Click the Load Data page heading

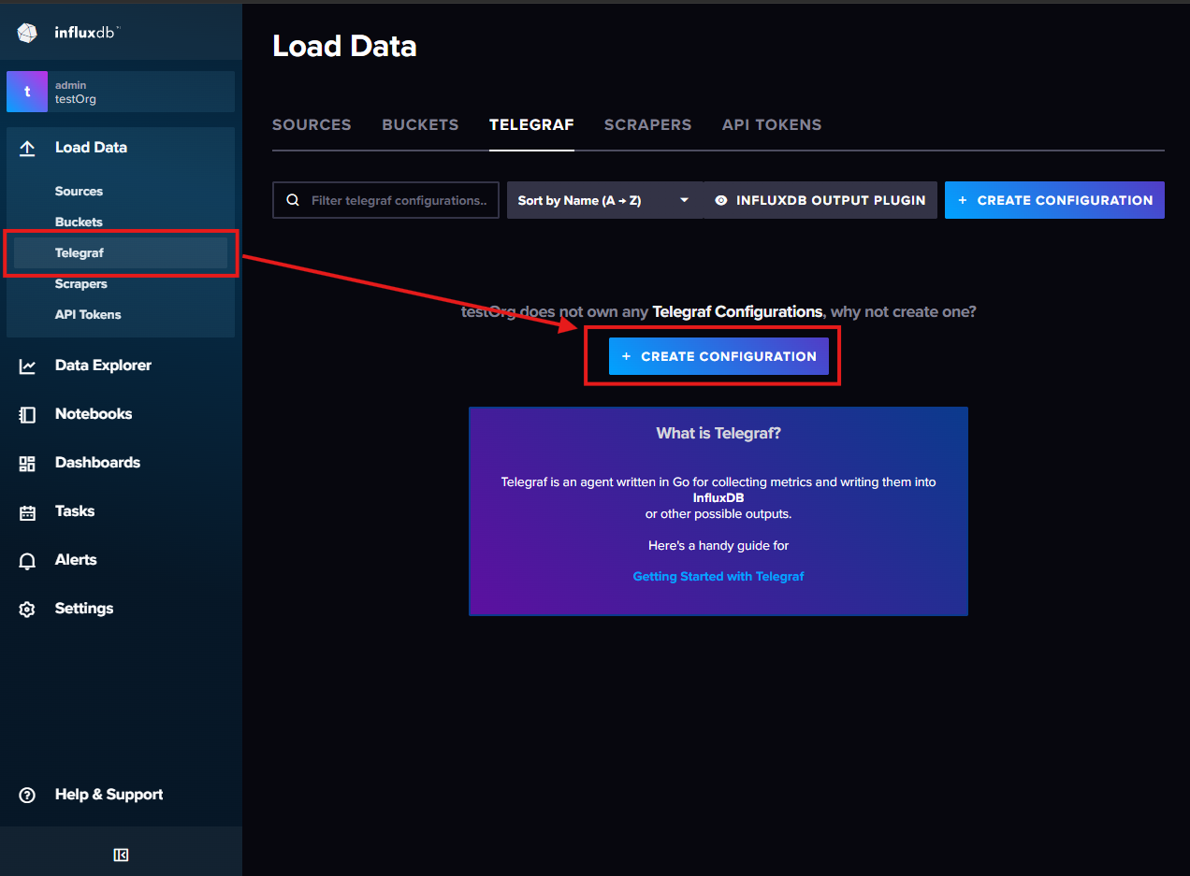344,47
